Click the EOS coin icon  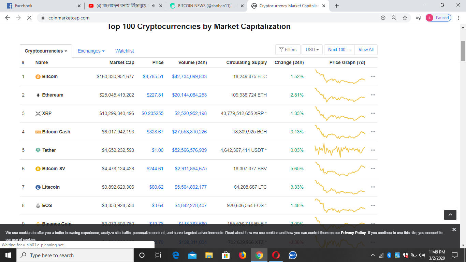click(x=38, y=206)
